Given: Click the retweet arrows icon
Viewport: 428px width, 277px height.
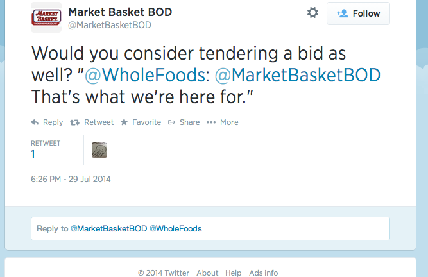Looking at the screenshot, I should (74, 122).
